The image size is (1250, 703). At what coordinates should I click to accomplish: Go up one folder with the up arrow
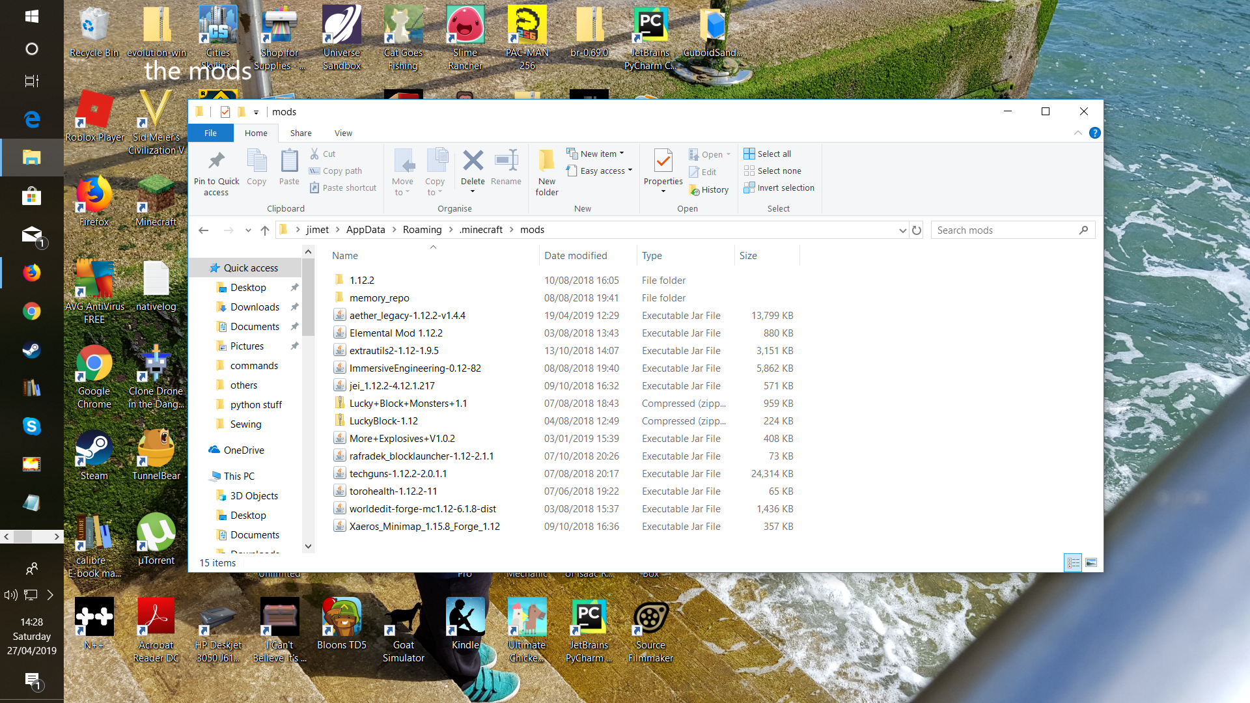(x=264, y=230)
